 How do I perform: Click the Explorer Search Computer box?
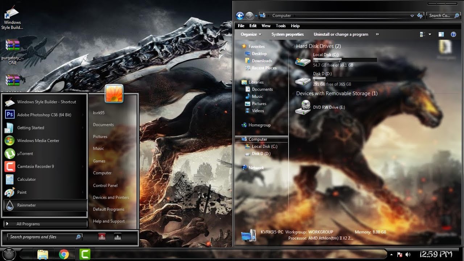coord(443,16)
